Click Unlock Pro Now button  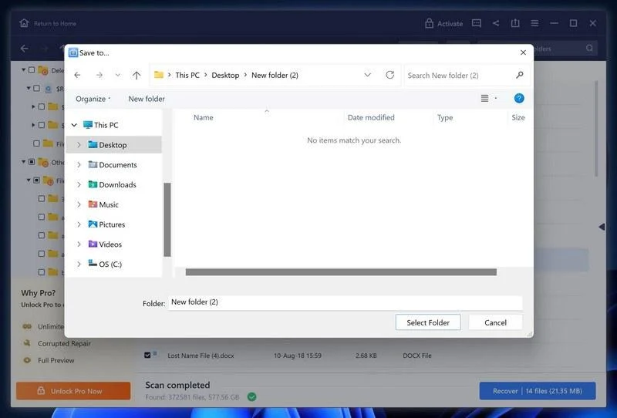73,391
